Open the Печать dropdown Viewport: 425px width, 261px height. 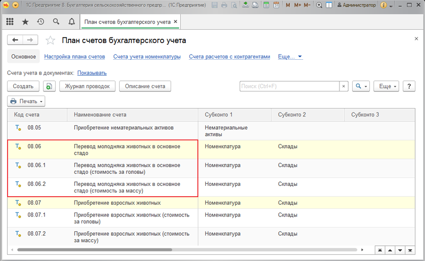click(26, 101)
